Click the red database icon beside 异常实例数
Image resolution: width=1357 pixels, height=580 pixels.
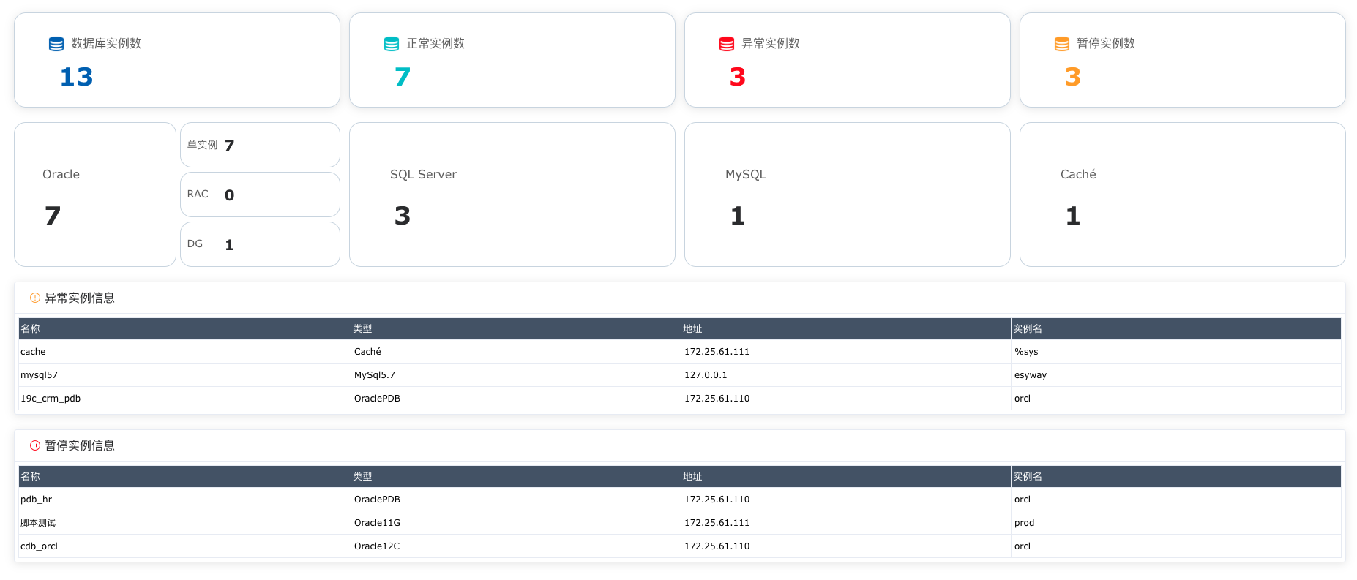tap(727, 44)
